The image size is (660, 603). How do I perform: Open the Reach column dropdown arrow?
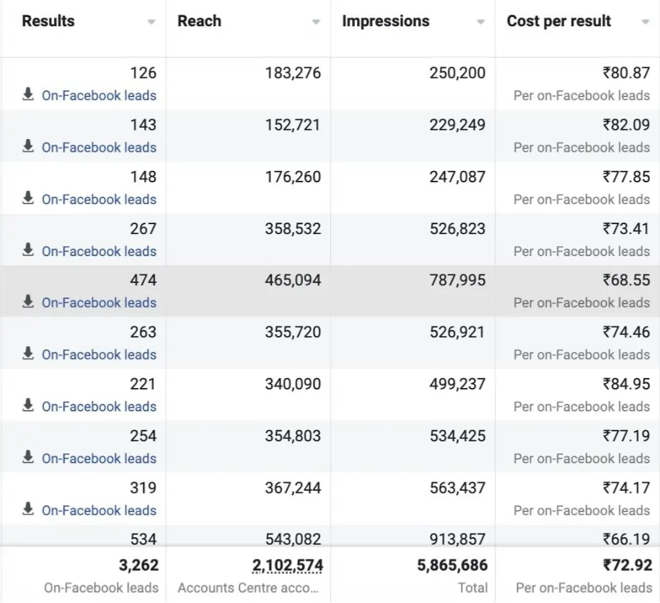tap(316, 22)
